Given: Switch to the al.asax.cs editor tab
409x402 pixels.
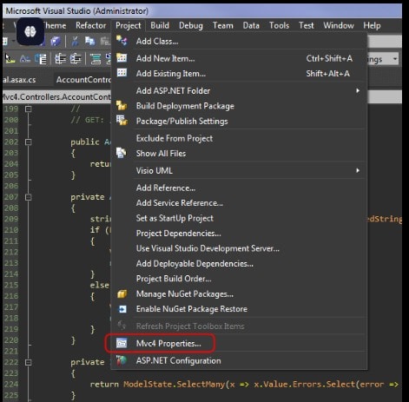Looking at the screenshot, I should pyautogui.click(x=19, y=80).
